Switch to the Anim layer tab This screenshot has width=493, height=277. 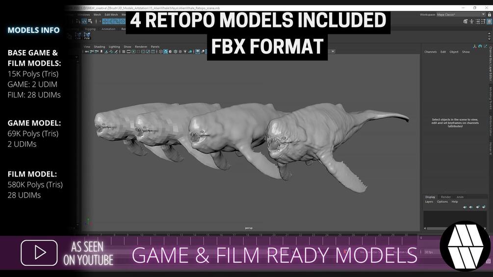(x=460, y=197)
